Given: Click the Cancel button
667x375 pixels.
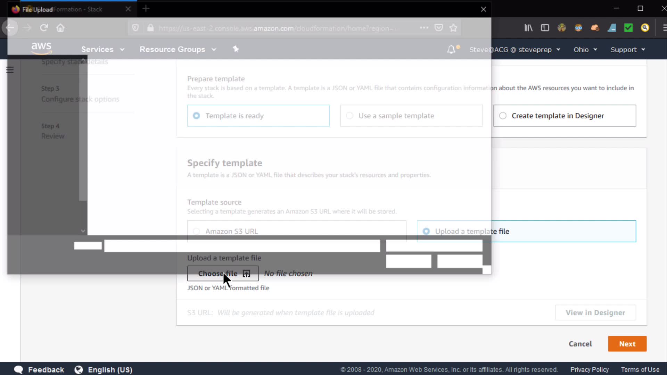Looking at the screenshot, I should click(580, 344).
